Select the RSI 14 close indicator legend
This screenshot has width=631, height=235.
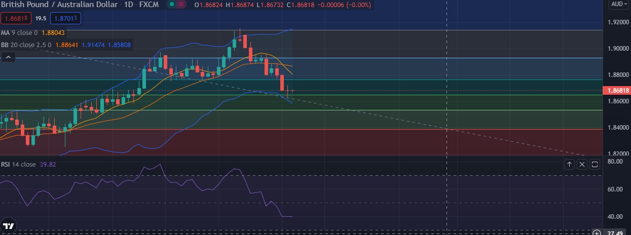tap(18, 164)
